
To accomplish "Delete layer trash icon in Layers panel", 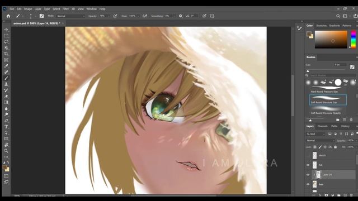I will [351, 195].
